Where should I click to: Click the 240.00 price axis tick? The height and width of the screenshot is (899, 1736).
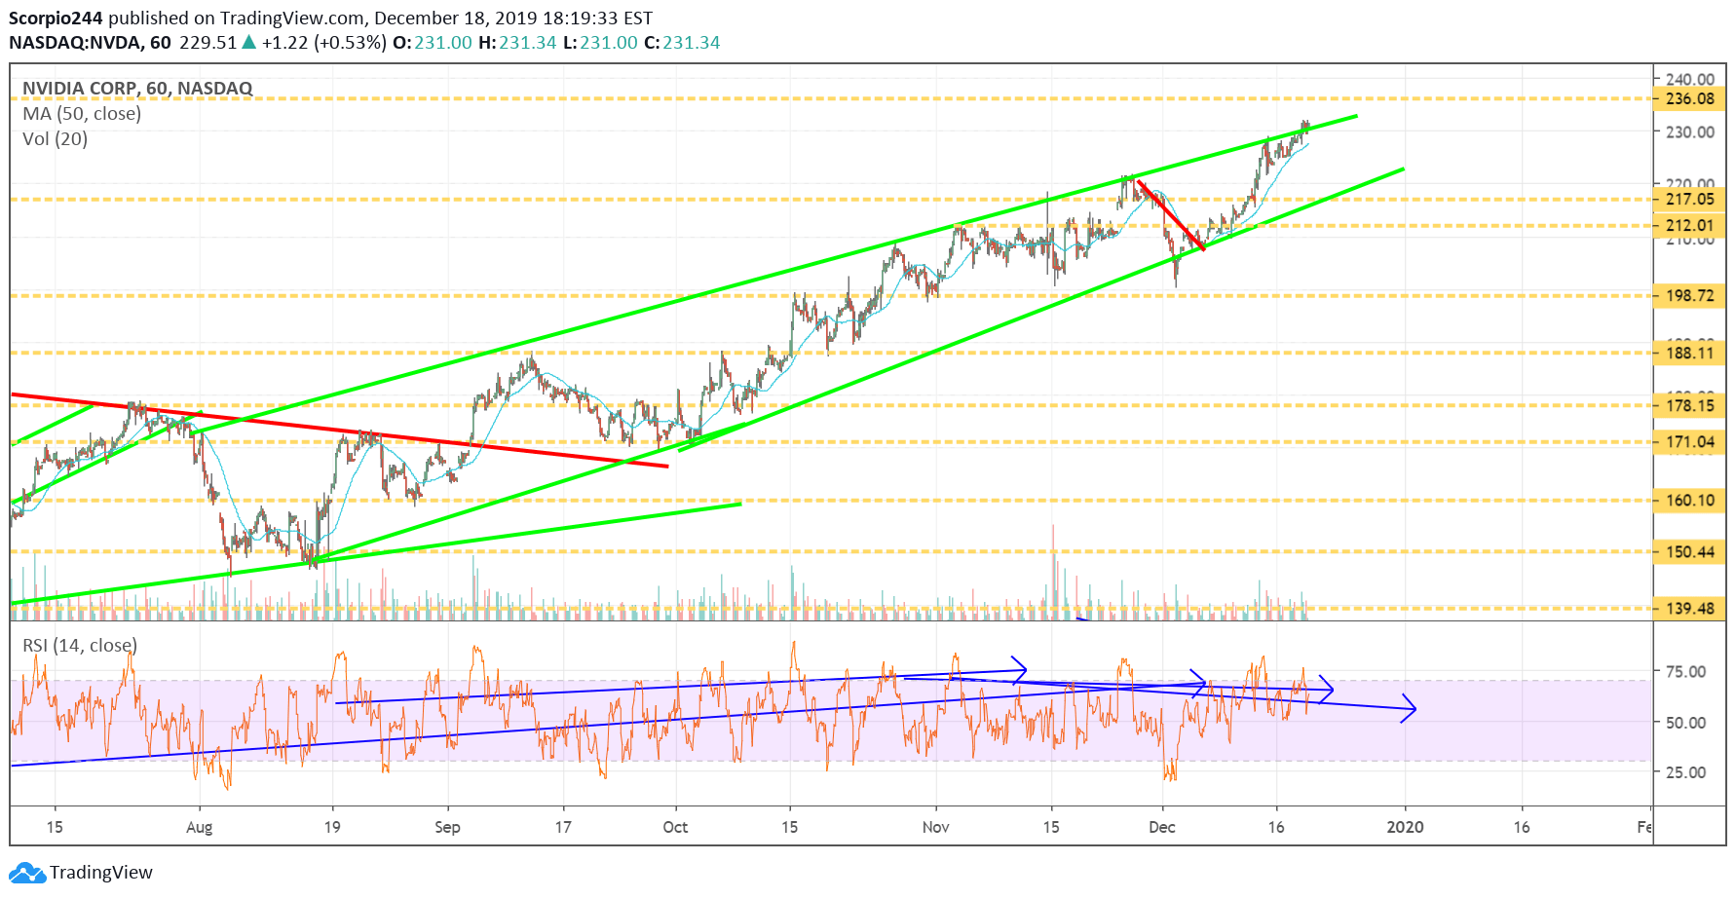coord(1689,79)
